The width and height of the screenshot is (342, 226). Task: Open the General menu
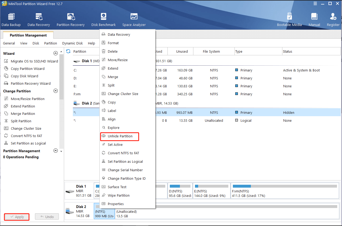click(9, 43)
